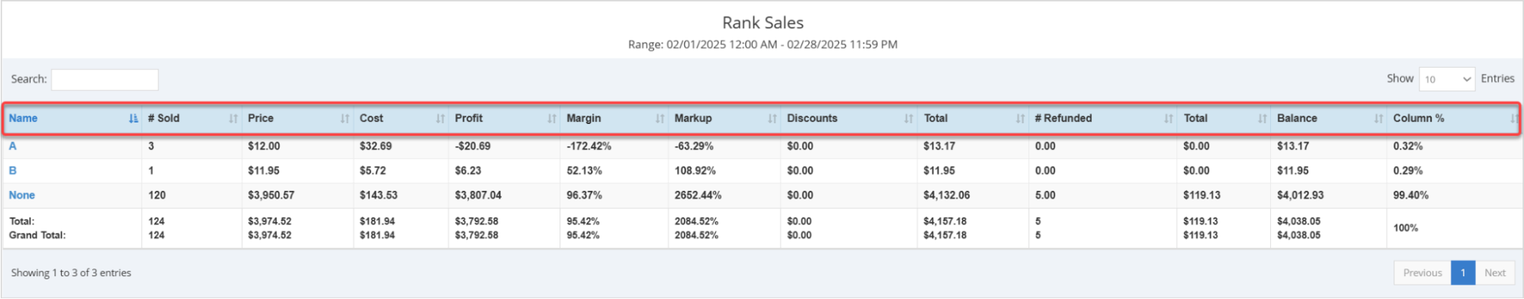Screen dimensions: 1524x299
Task: Sort by the Total column before Balance
Action: 1262,119
